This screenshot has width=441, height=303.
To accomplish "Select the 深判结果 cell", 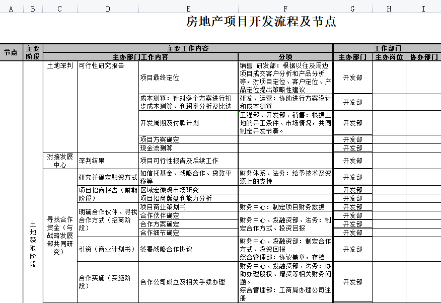I will tap(108, 161).
